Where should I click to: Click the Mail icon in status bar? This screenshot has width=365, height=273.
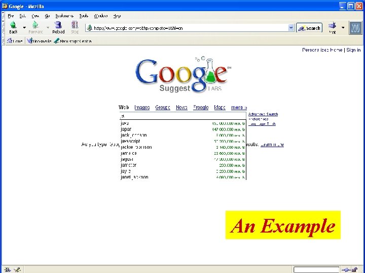17,270
